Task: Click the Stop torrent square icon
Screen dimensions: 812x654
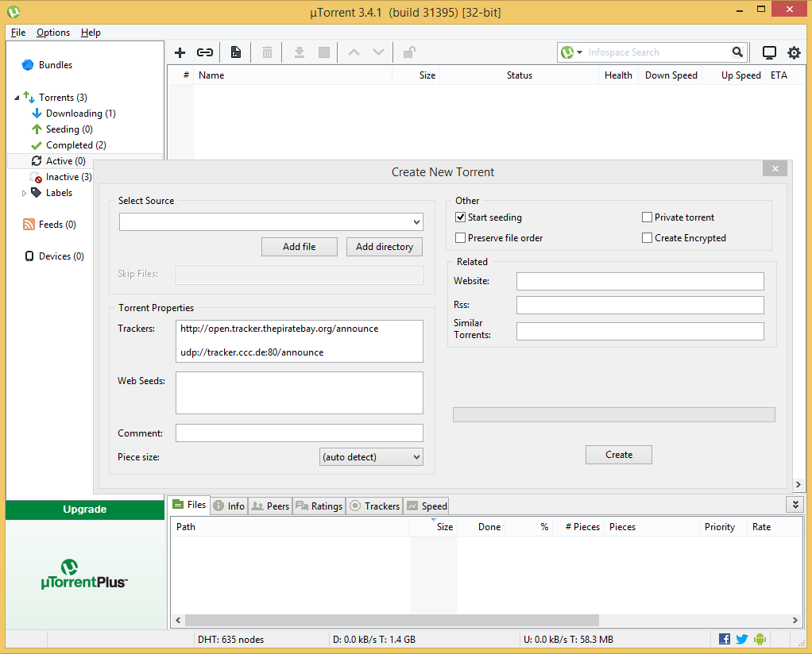Action: click(x=324, y=52)
